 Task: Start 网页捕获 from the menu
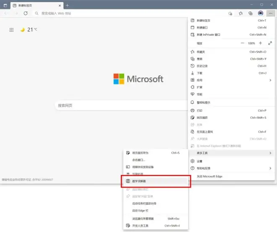pyautogui.click(x=231, y=118)
